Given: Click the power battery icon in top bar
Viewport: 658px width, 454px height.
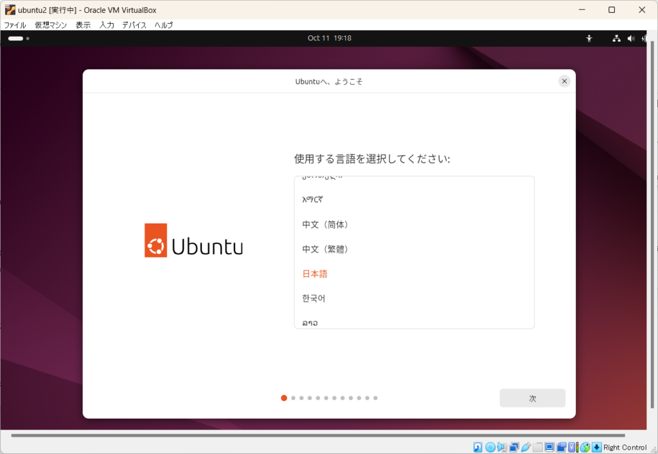Looking at the screenshot, I should pyautogui.click(x=644, y=39).
